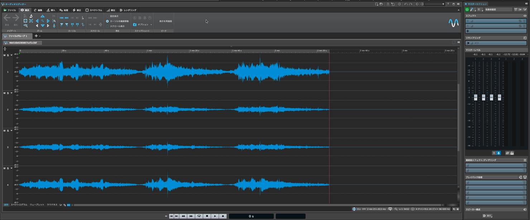Open the オプション snapshot dropdown

pyautogui.click(x=143, y=24)
